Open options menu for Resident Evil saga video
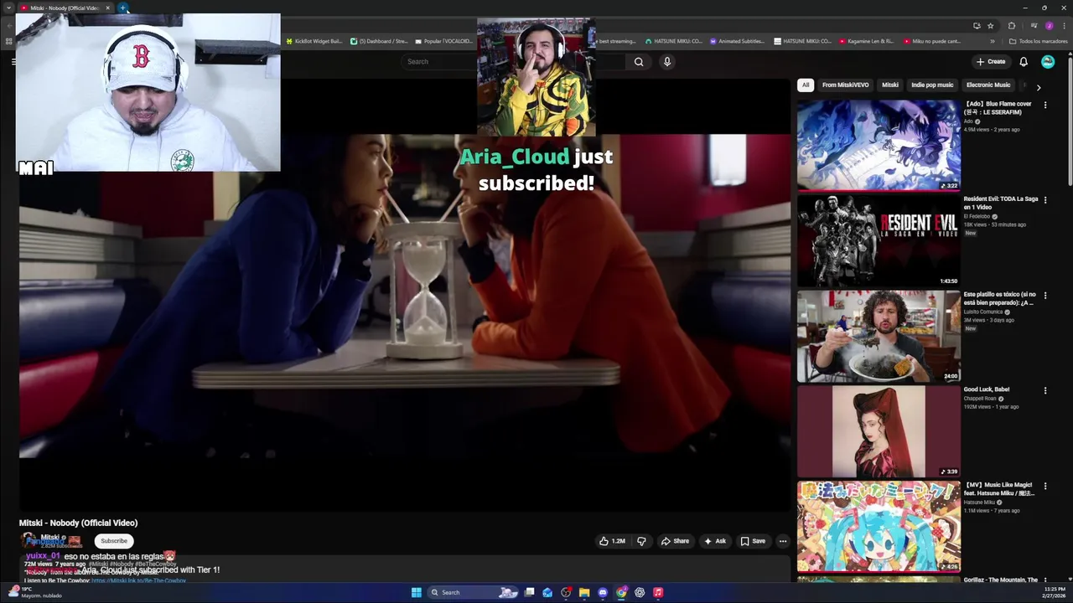 coord(1044,200)
